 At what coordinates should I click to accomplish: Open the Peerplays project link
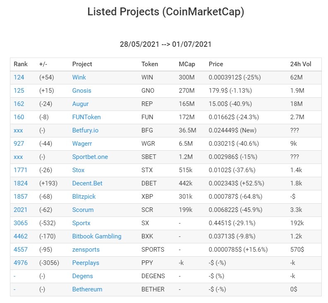click(x=86, y=263)
